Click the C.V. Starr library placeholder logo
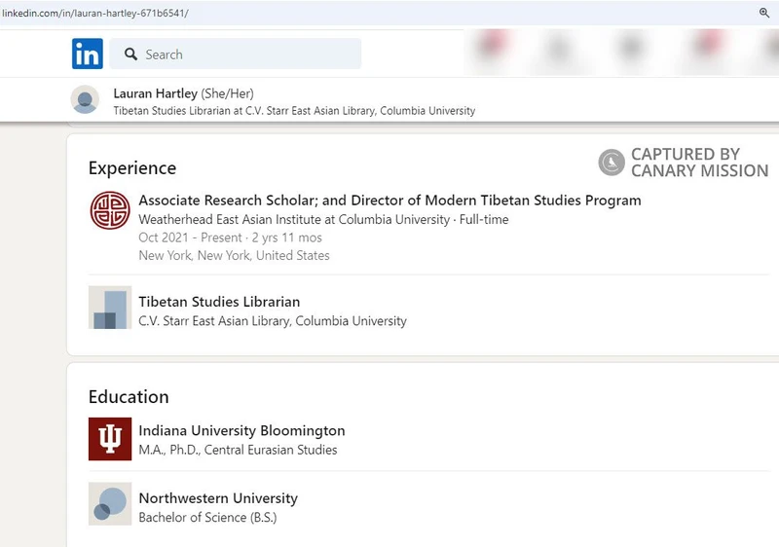 tap(110, 308)
